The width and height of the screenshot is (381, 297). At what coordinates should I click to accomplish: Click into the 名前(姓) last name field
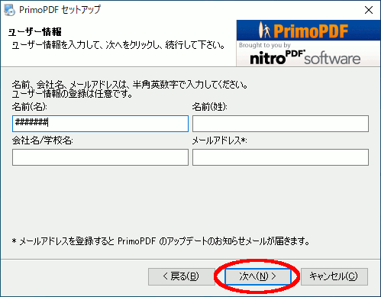click(x=280, y=124)
